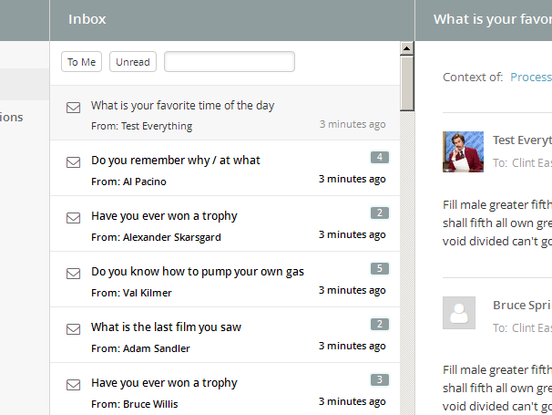Toggle the Unread filter
552x415 pixels.
click(133, 62)
